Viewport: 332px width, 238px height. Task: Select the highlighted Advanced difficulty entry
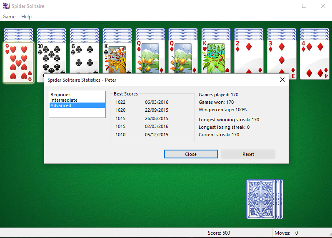[x=61, y=105]
